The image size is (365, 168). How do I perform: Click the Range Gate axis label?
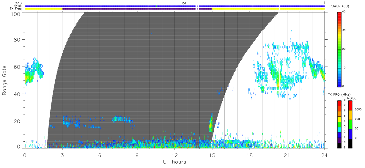click(5, 80)
